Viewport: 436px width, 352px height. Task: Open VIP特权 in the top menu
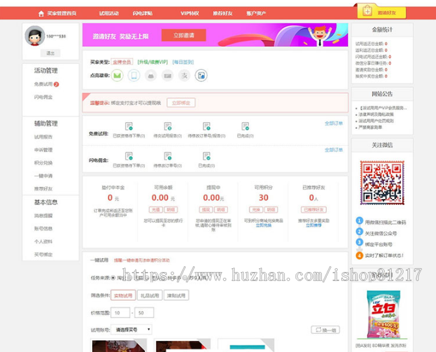pyautogui.click(x=190, y=14)
